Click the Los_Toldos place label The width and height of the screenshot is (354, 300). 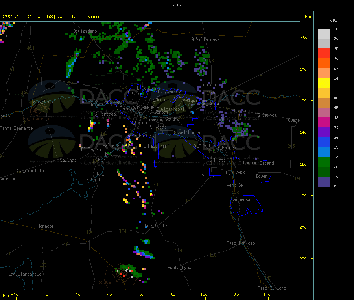(157, 226)
